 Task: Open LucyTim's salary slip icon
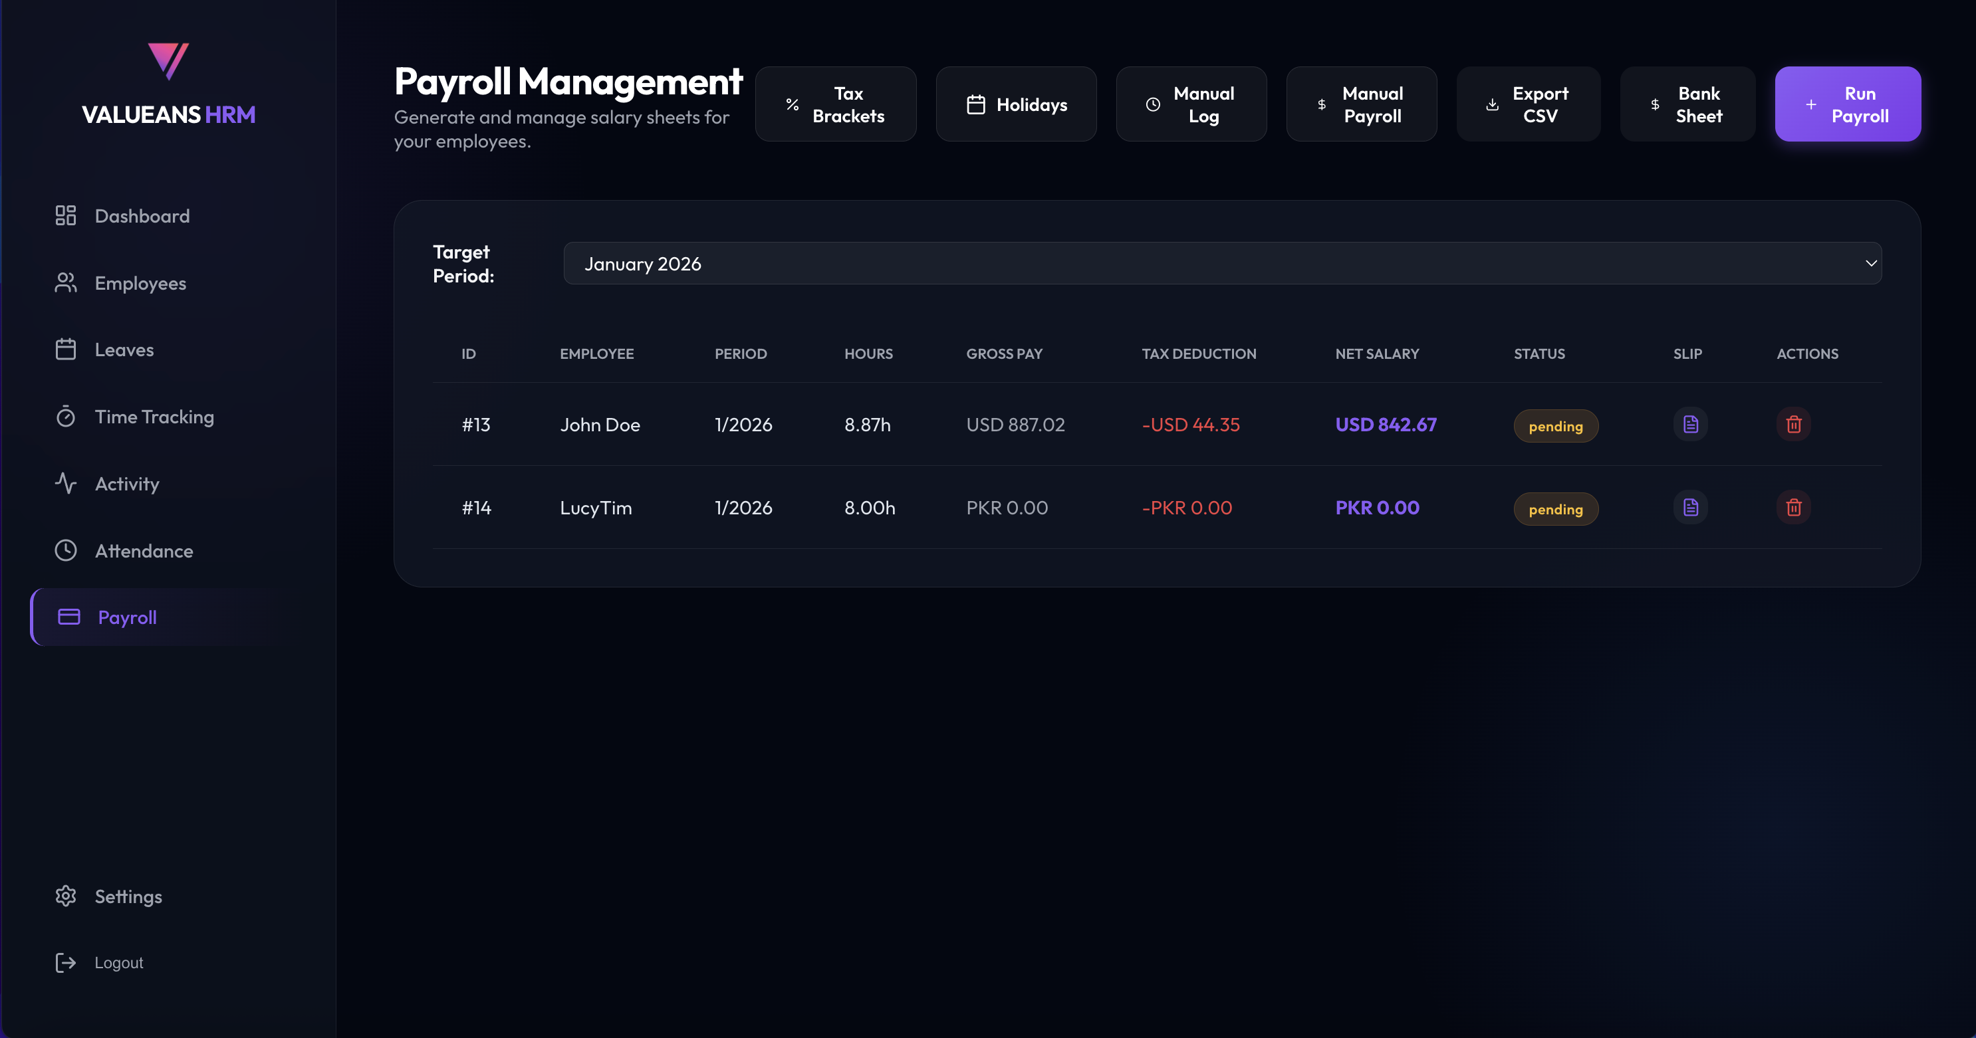[1690, 508]
